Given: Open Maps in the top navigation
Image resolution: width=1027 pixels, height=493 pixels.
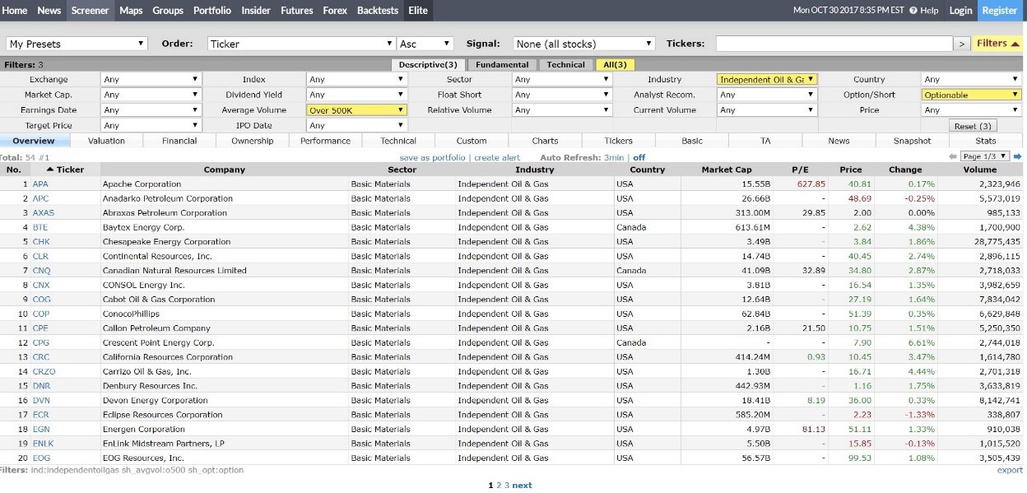Looking at the screenshot, I should click(x=131, y=11).
